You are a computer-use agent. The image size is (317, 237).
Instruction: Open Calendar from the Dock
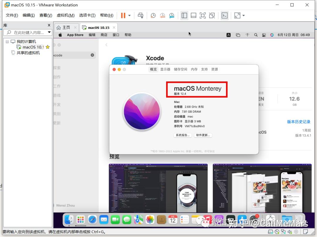click(173, 220)
